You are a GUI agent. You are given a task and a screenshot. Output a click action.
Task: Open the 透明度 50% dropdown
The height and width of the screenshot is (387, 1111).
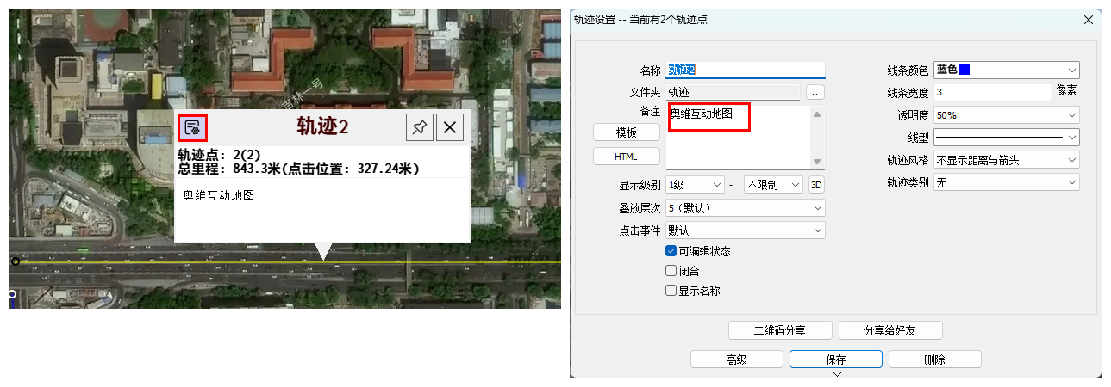click(x=1006, y=114)
